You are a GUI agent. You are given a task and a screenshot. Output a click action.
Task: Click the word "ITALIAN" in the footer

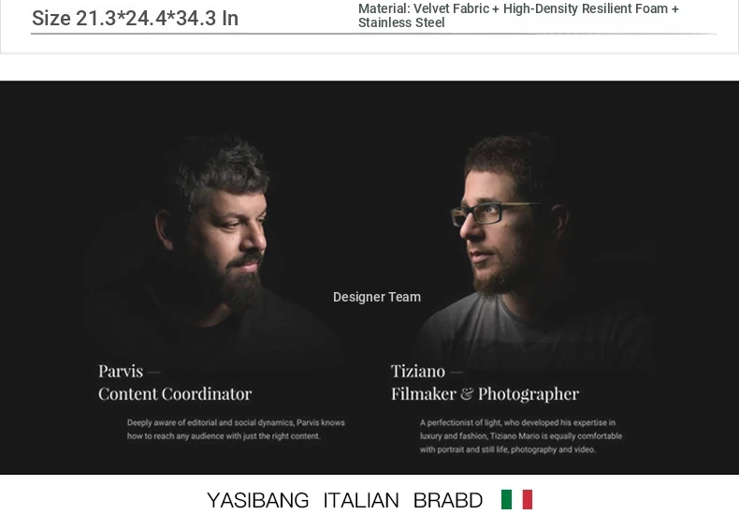(361, 500)
